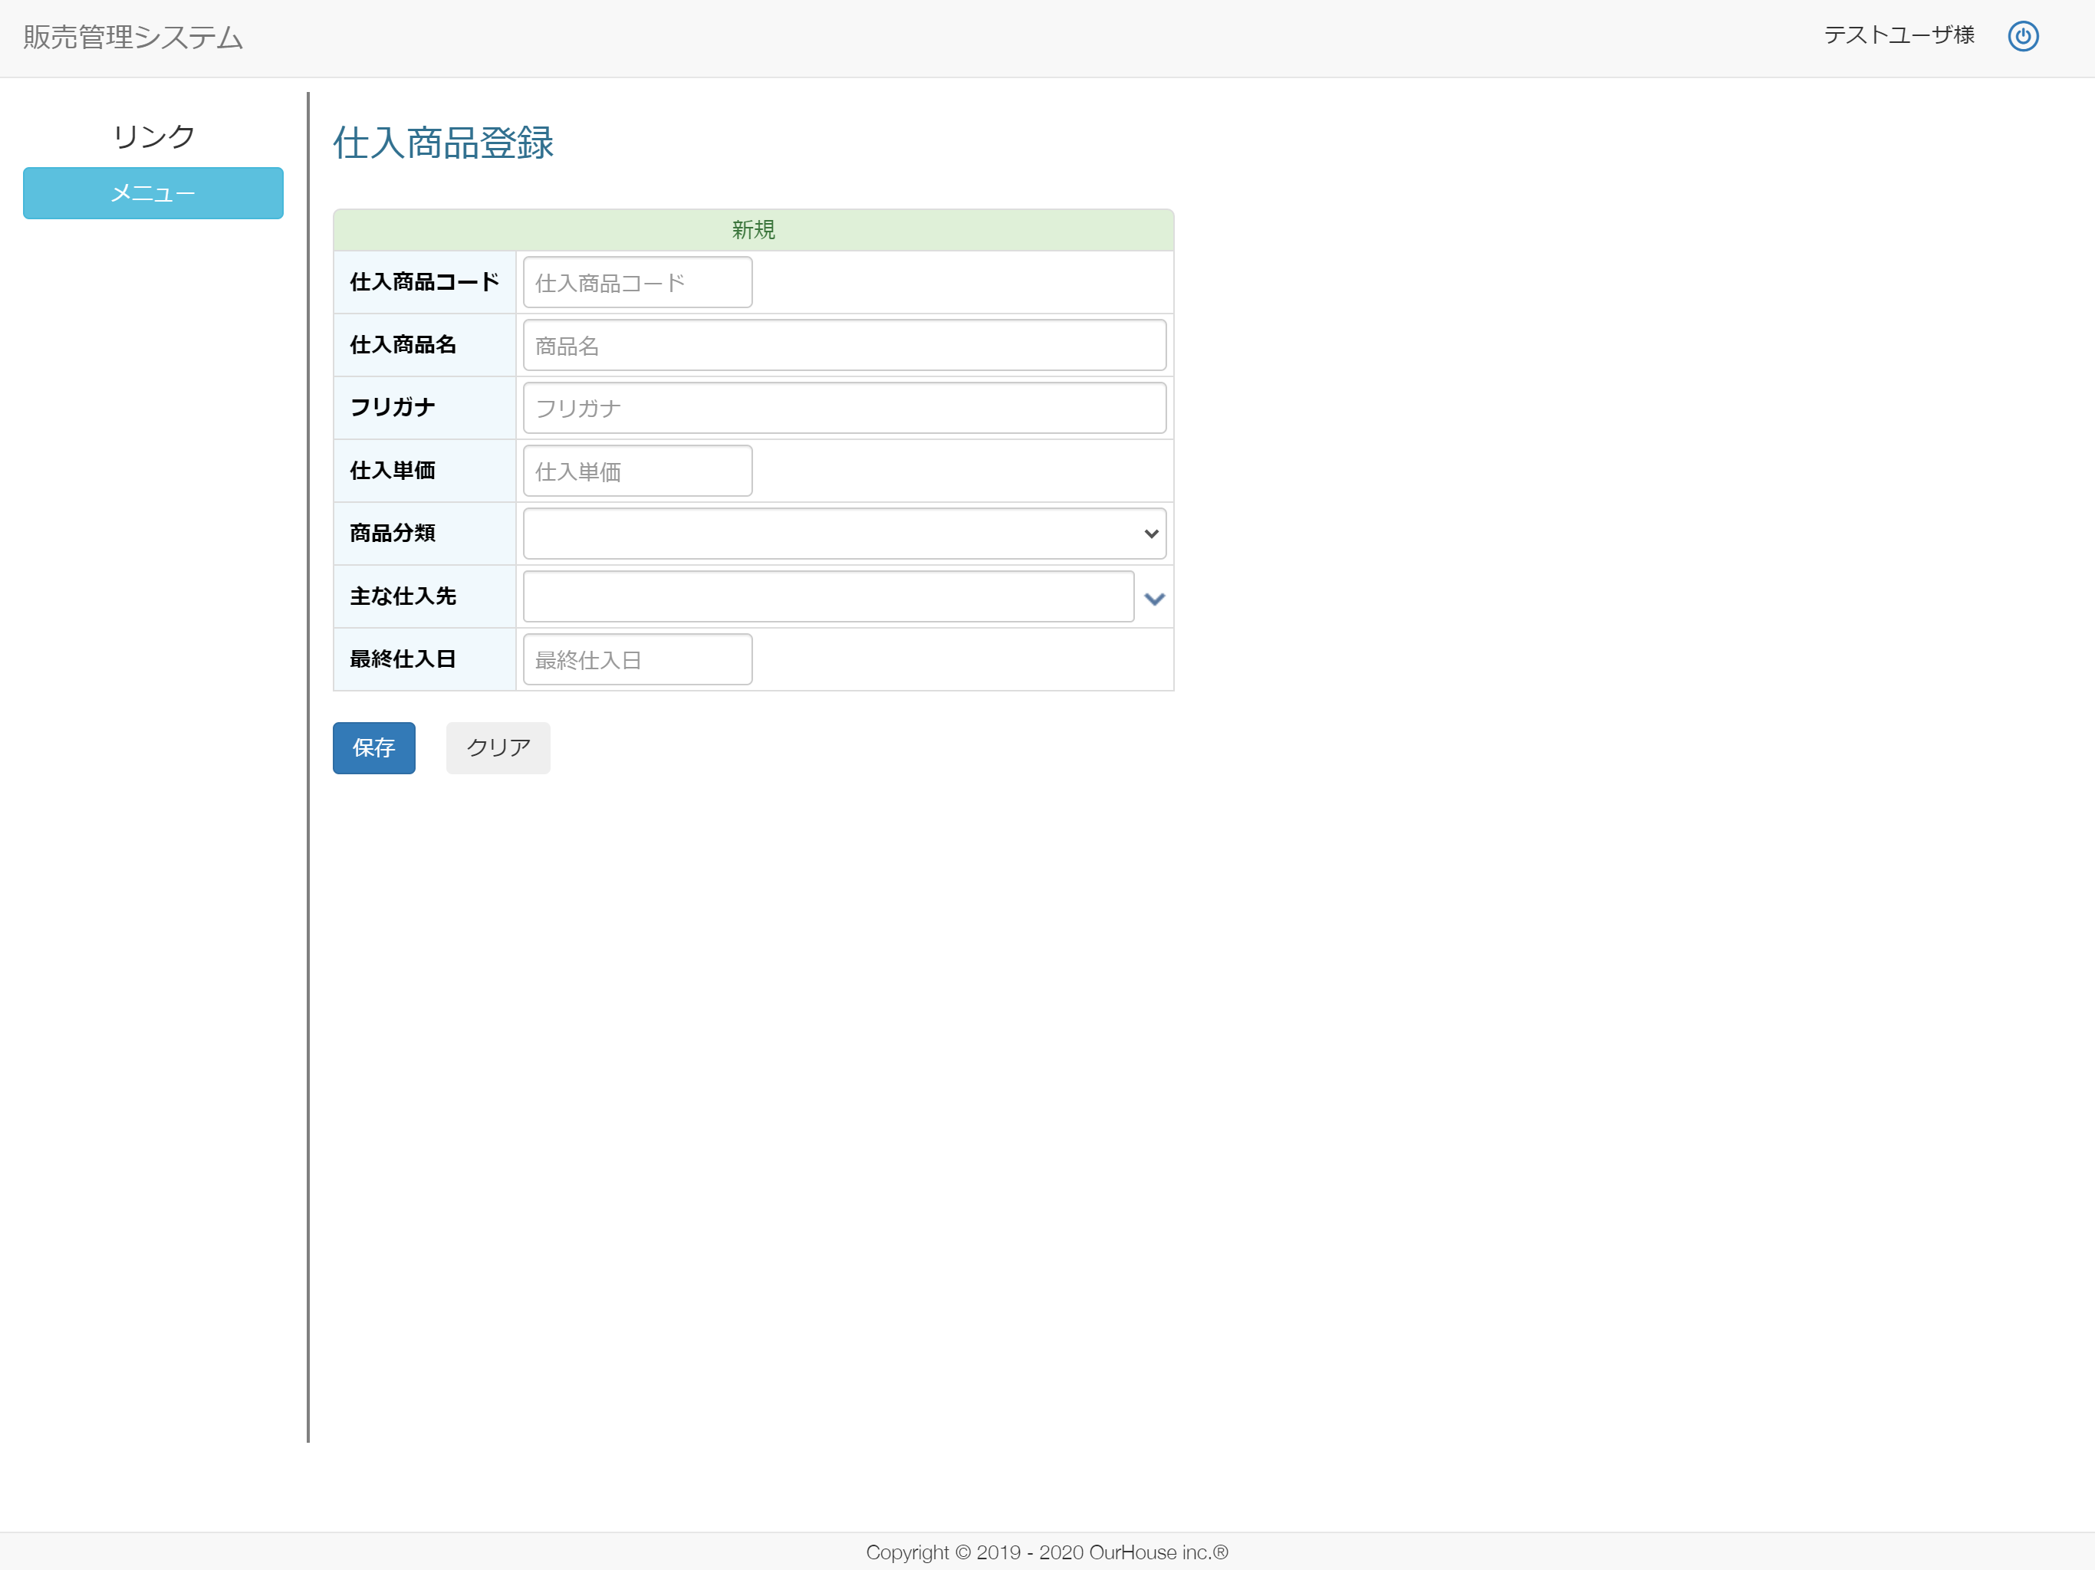Click the クリア button
Screen dimensions: 2095x1570
[x=497, y=747]
